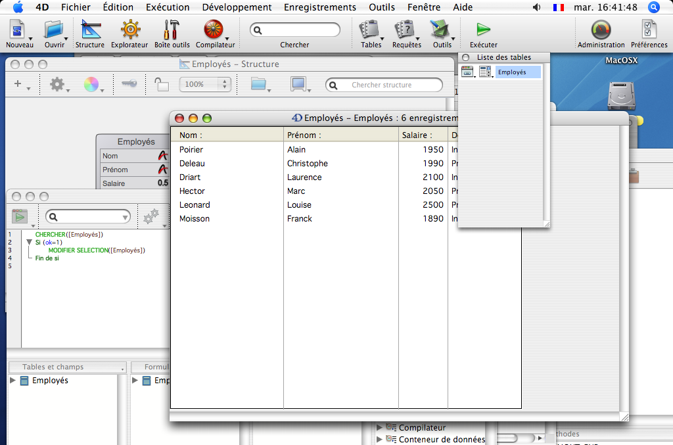Click the Chercher structure search field
Image resolution: width=673 pixels, height=445 pixels.
[x=384, y=85]
